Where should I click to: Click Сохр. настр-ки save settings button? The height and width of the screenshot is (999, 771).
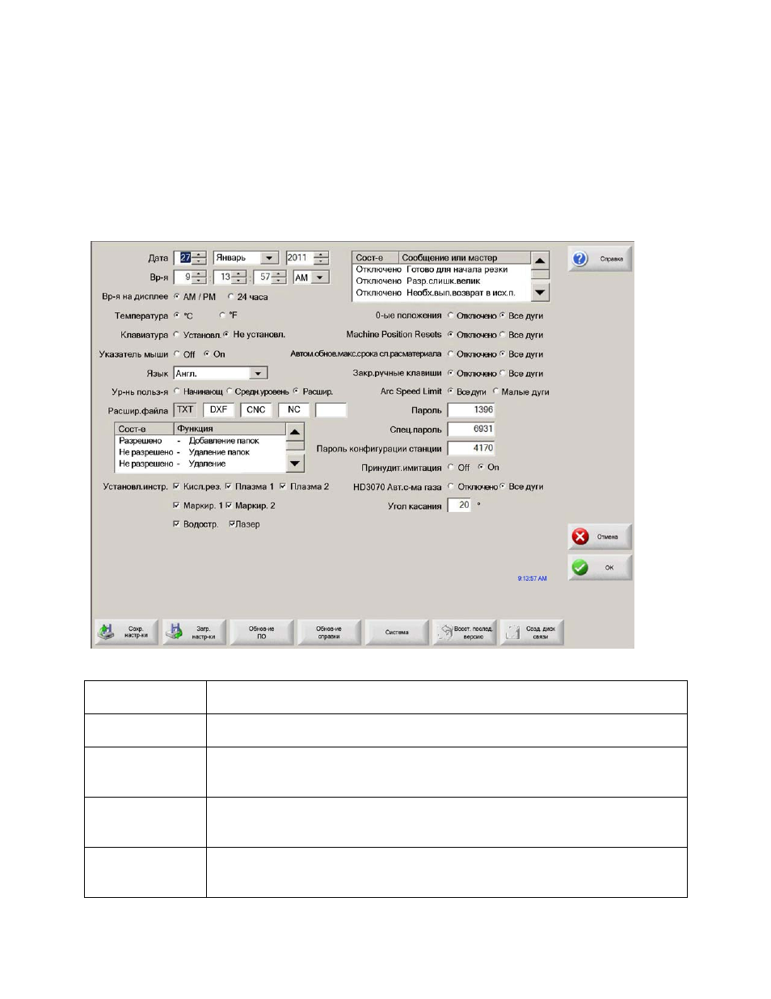pyautogui.click(x=126, y=633)
